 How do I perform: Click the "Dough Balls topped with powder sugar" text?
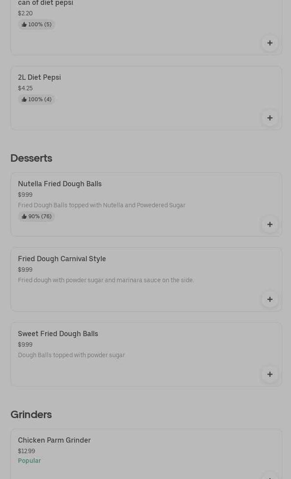(71, 355)
